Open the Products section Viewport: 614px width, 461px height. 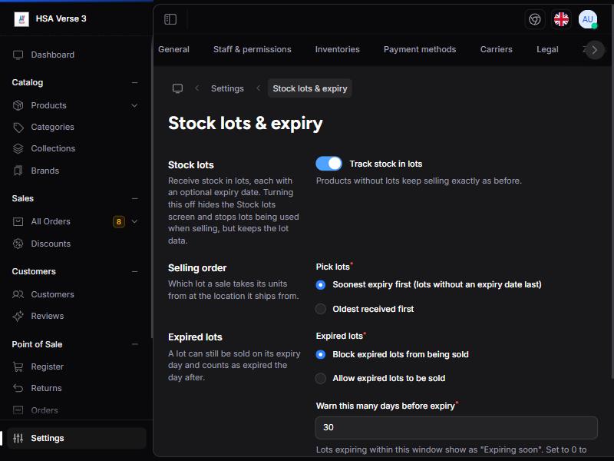pos(48,105)
